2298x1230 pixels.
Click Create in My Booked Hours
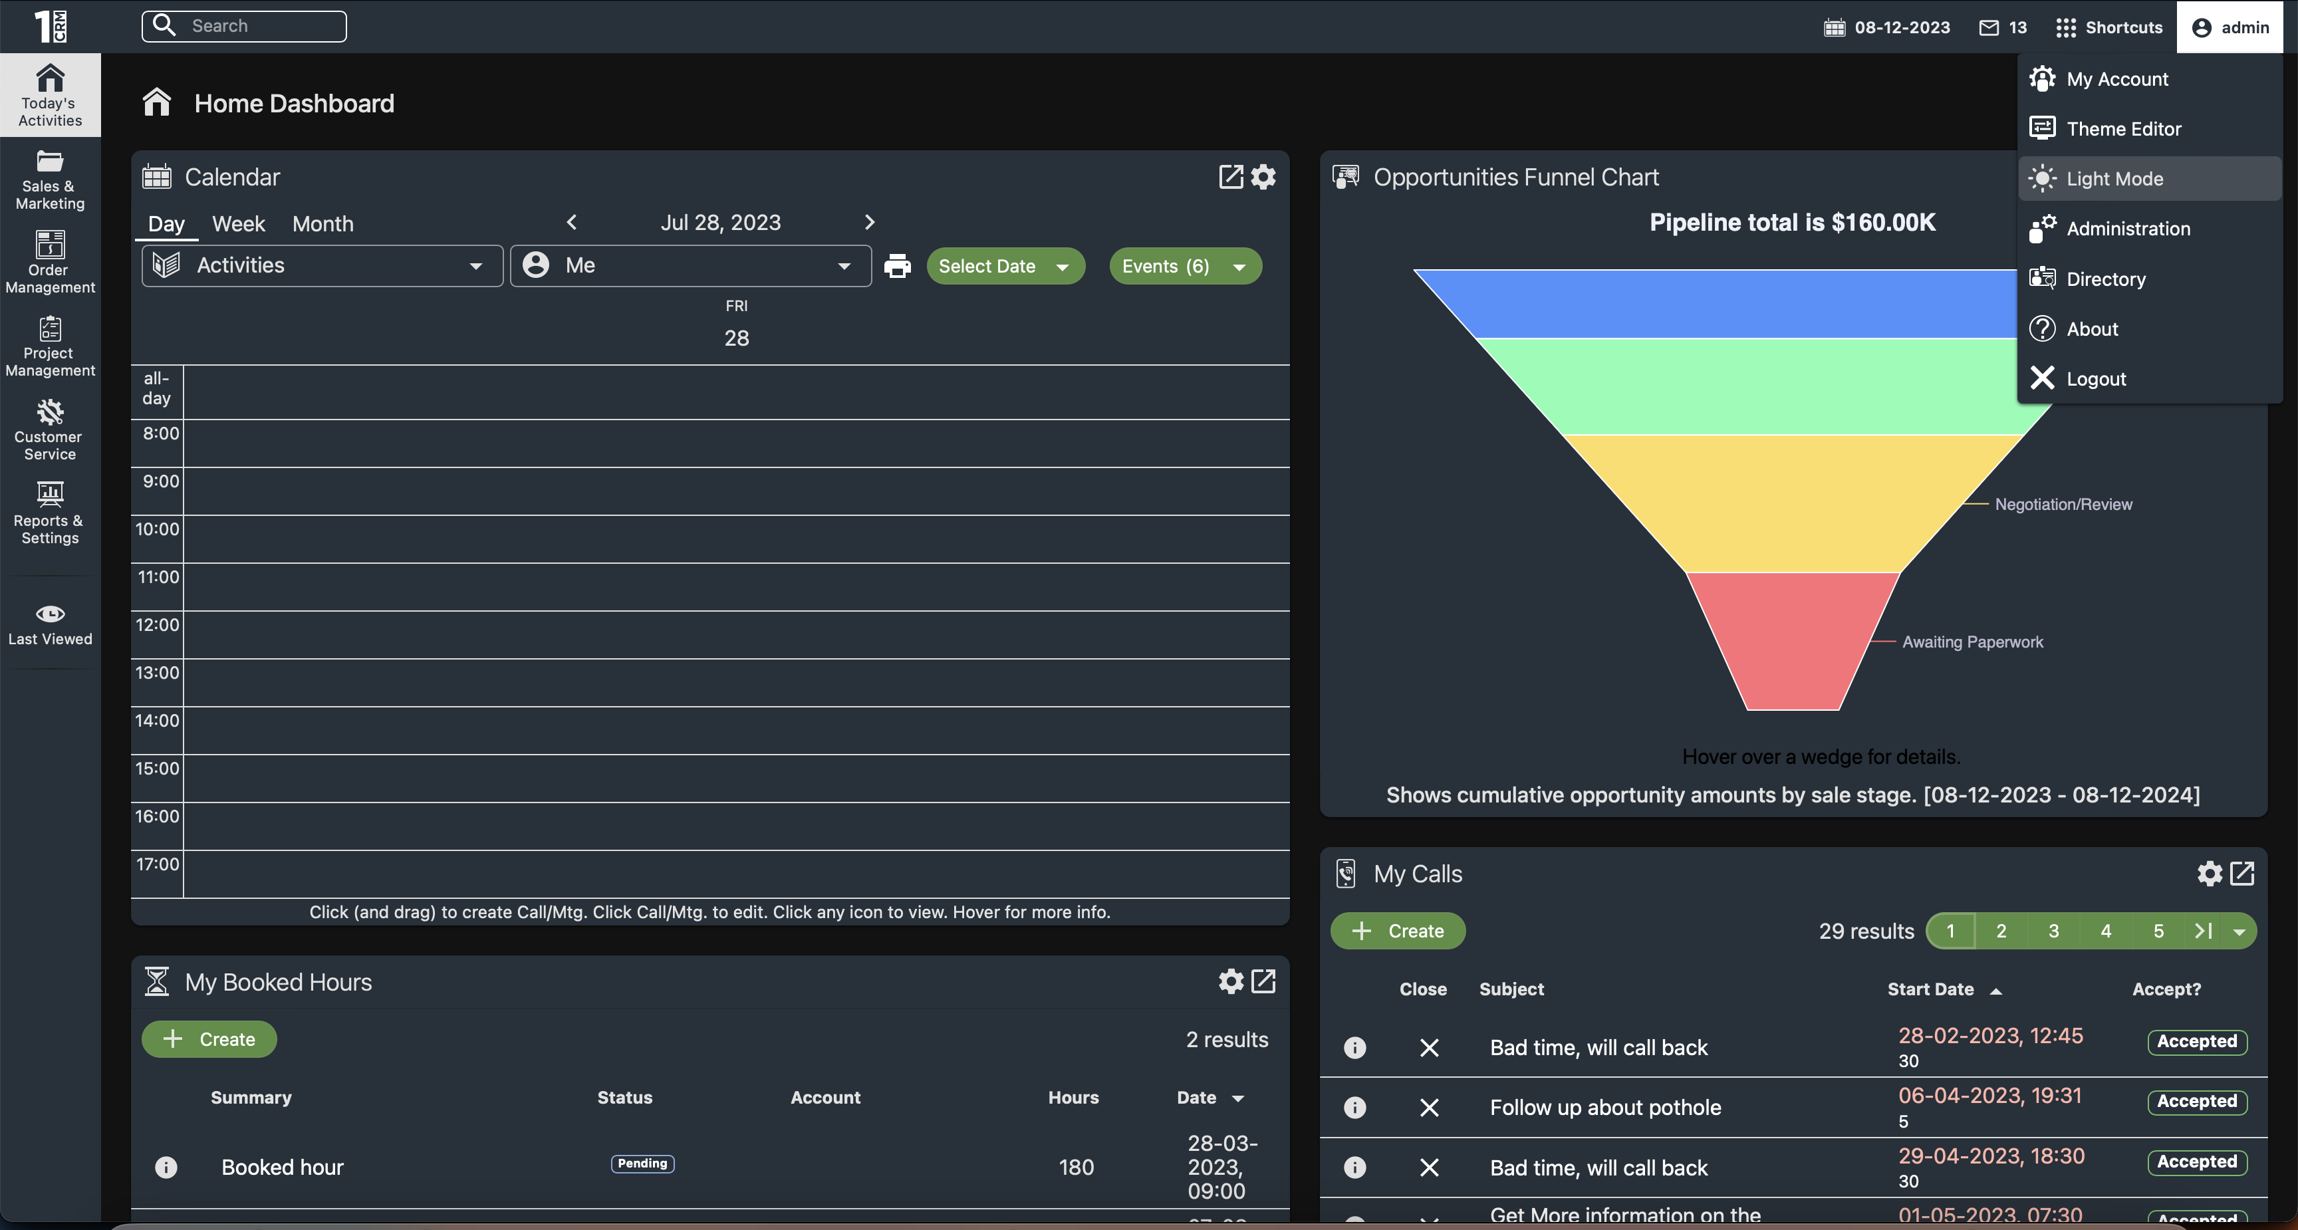coord(209,1039)
